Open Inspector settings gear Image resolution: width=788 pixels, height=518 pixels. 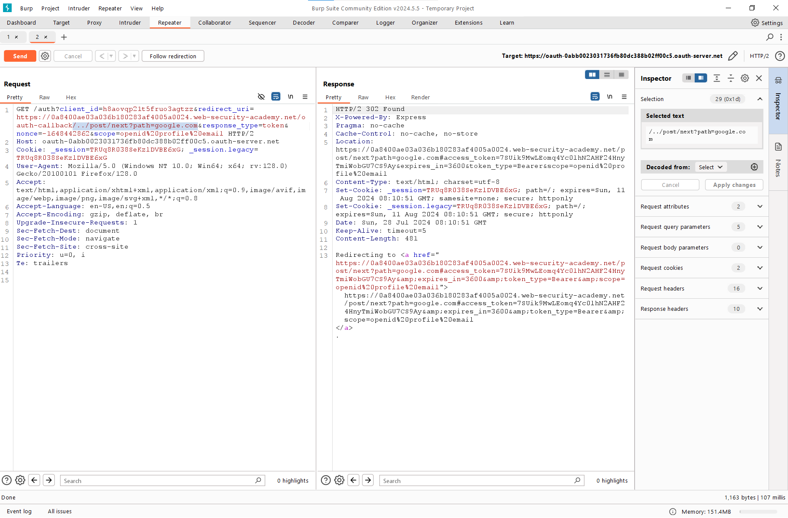(x=745, y=78)
